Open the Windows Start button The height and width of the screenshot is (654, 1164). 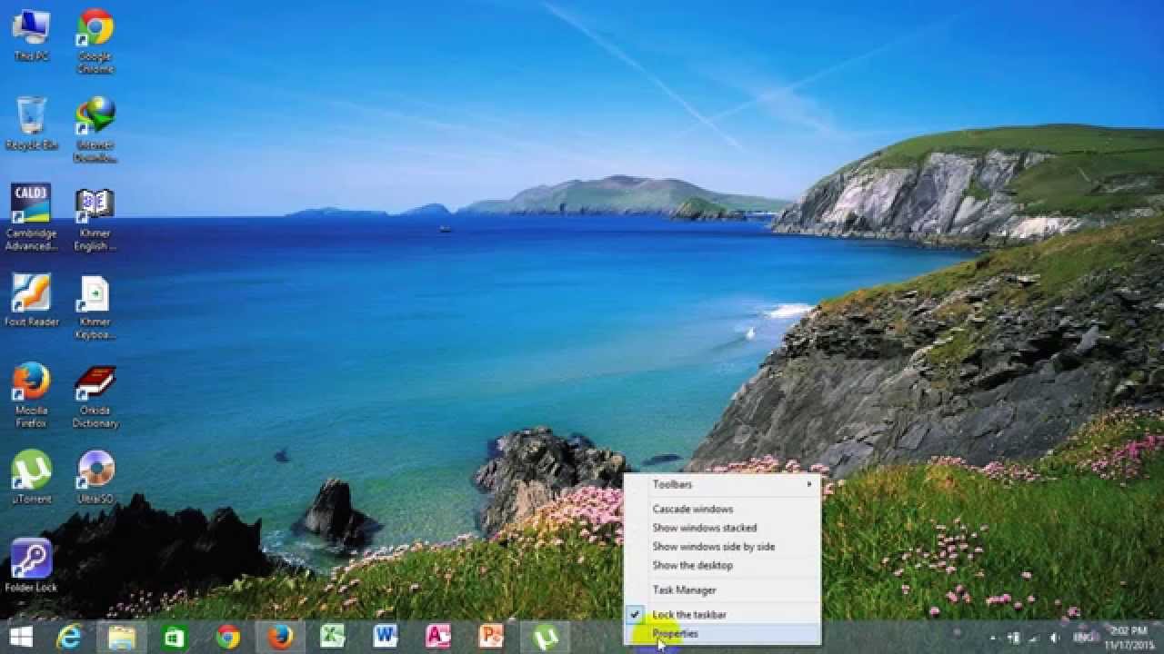[x=21, y=637]
